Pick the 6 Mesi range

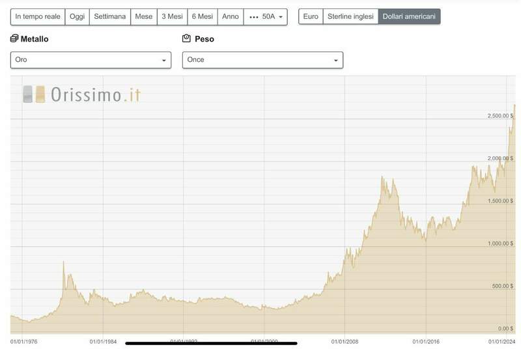tap(203, 16)
